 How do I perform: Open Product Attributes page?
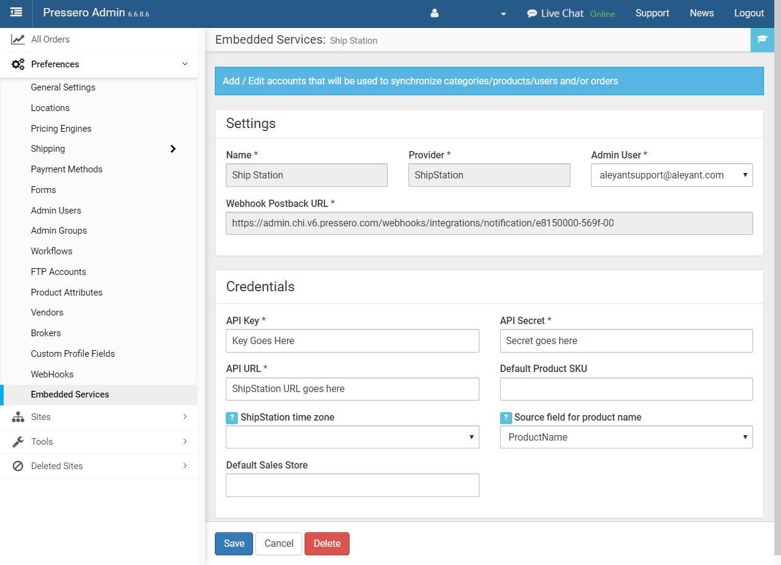(67, 293)
